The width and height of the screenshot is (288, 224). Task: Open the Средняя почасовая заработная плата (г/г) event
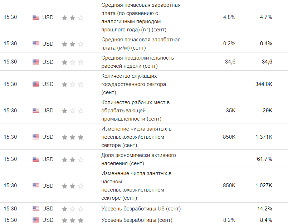141,17
